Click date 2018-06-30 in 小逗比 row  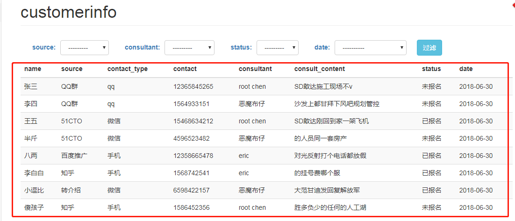tap(476, 191)
